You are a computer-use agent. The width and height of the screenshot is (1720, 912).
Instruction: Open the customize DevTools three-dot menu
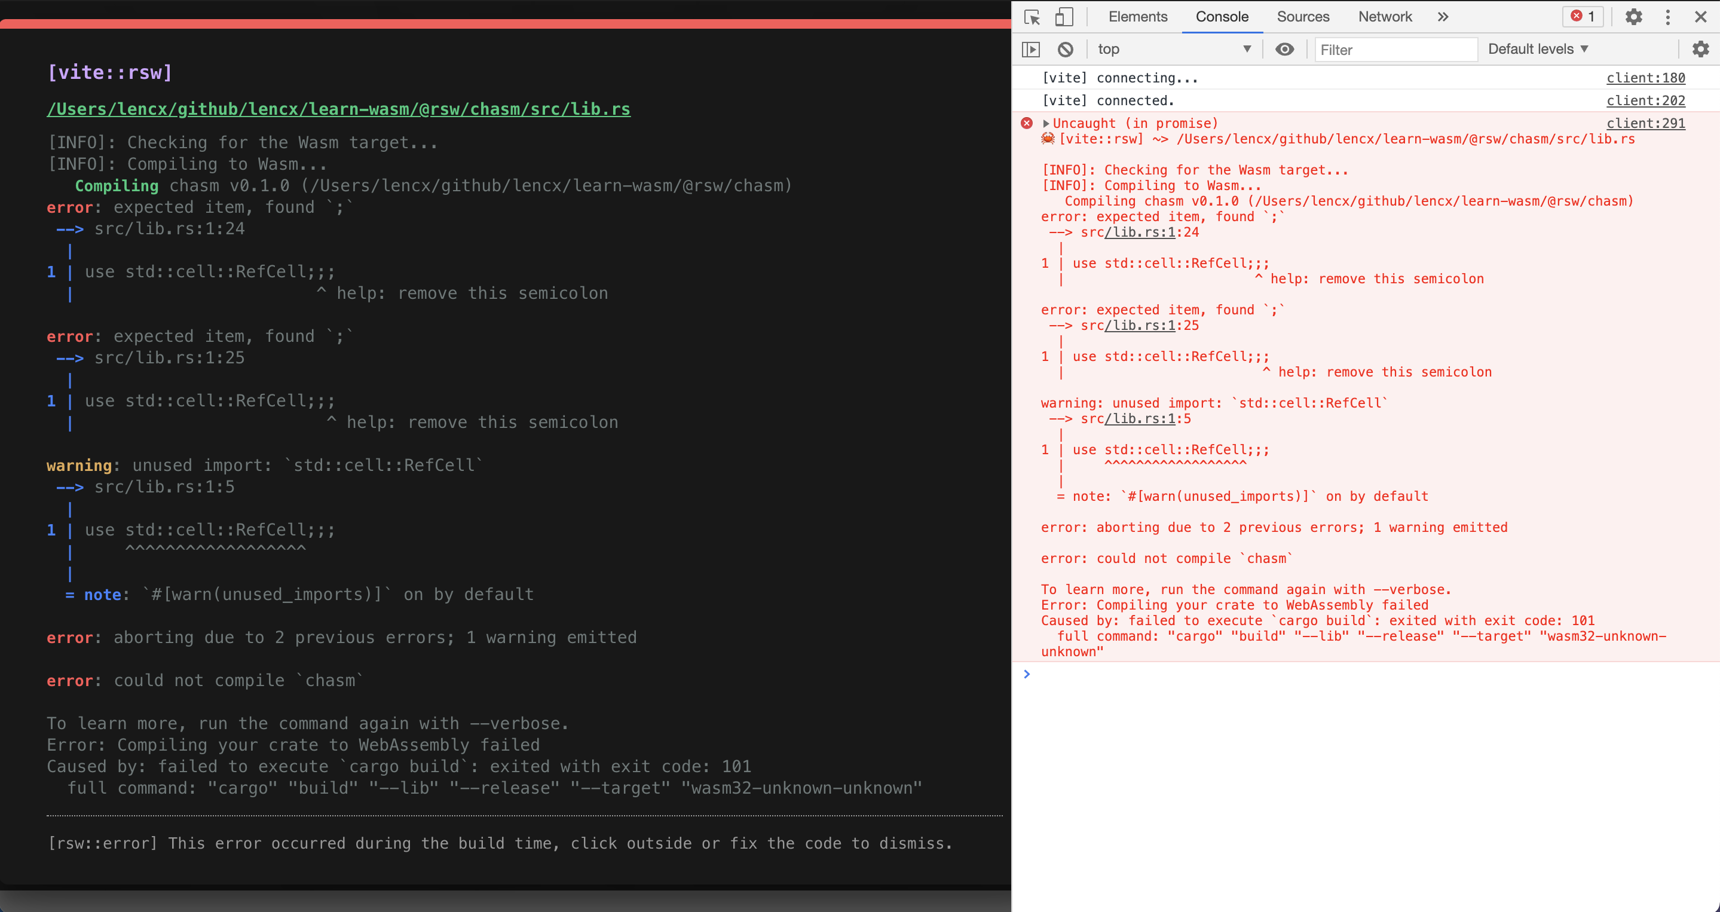tap(1668, 17)
